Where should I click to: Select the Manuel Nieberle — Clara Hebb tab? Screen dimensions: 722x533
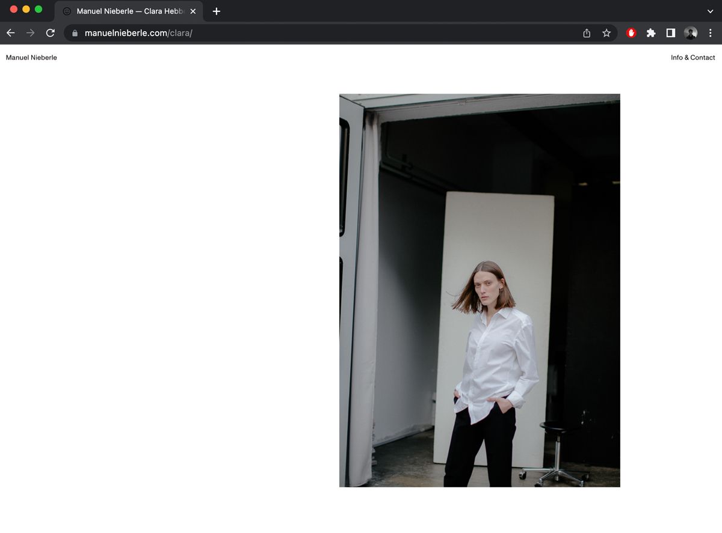126,11
